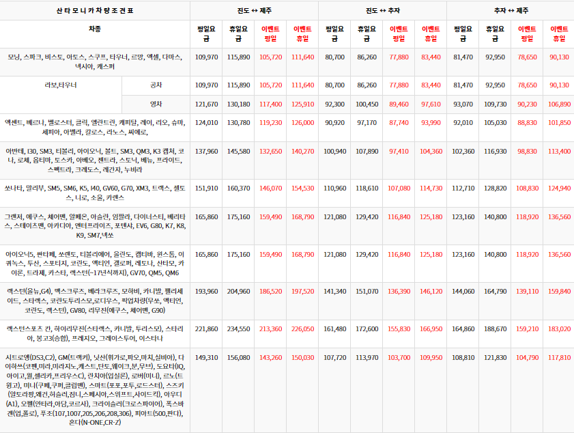Click the 모닝, 스파크 vehicle list cell
Viewport: 574px width, 433px height.
95,62
